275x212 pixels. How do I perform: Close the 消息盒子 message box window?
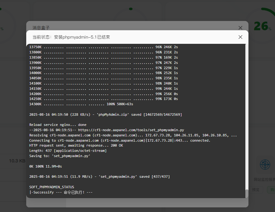(x=240, y=28)
